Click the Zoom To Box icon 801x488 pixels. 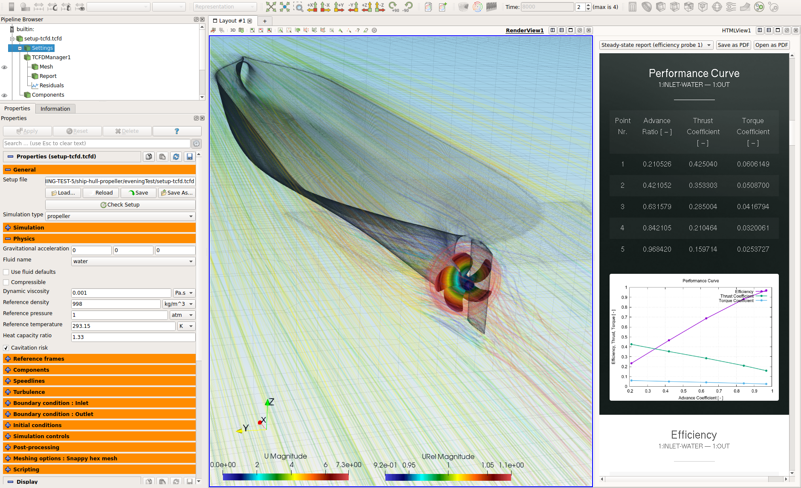(298, 7)
